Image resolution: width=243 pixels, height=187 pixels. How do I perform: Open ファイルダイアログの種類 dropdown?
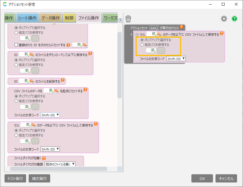coord(60,164)
